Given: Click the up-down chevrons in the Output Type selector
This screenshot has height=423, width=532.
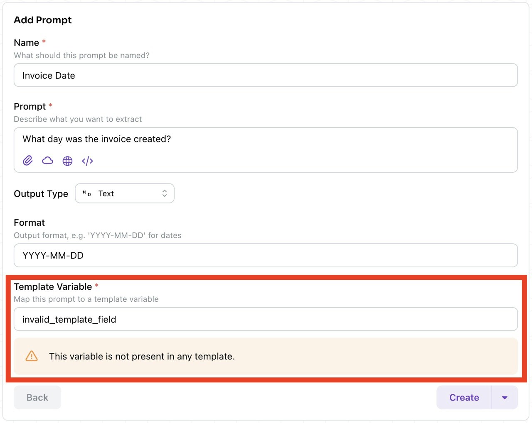Looking at the screenshot, I should pos(165,193).
